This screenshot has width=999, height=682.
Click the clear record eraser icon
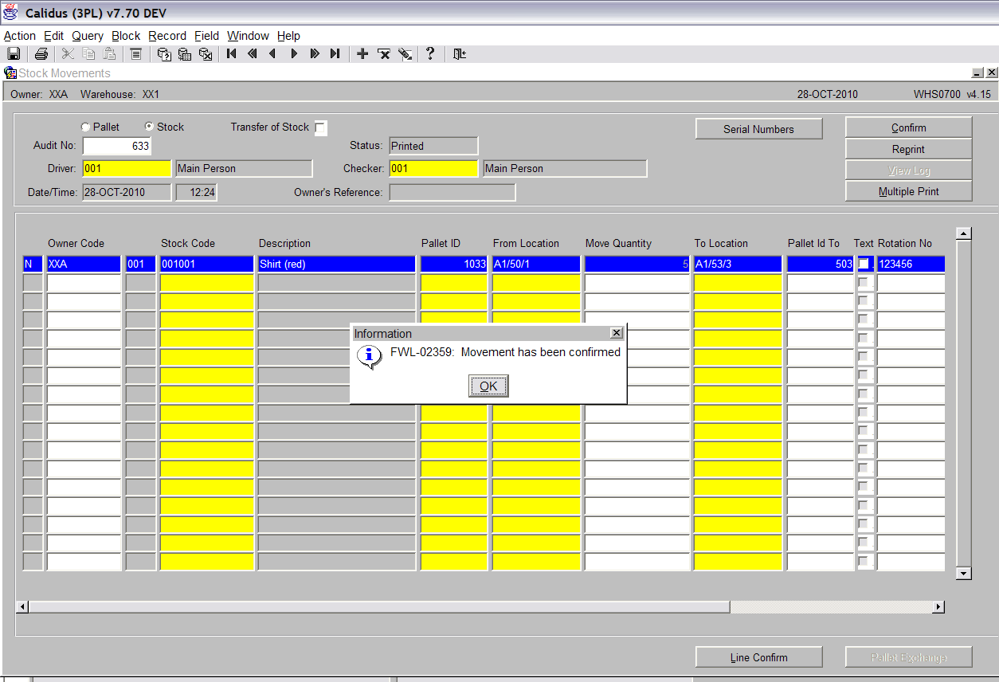405,53
